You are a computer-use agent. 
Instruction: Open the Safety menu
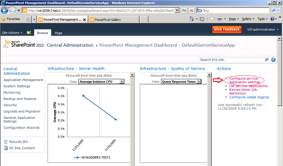[x=248, y=19]
